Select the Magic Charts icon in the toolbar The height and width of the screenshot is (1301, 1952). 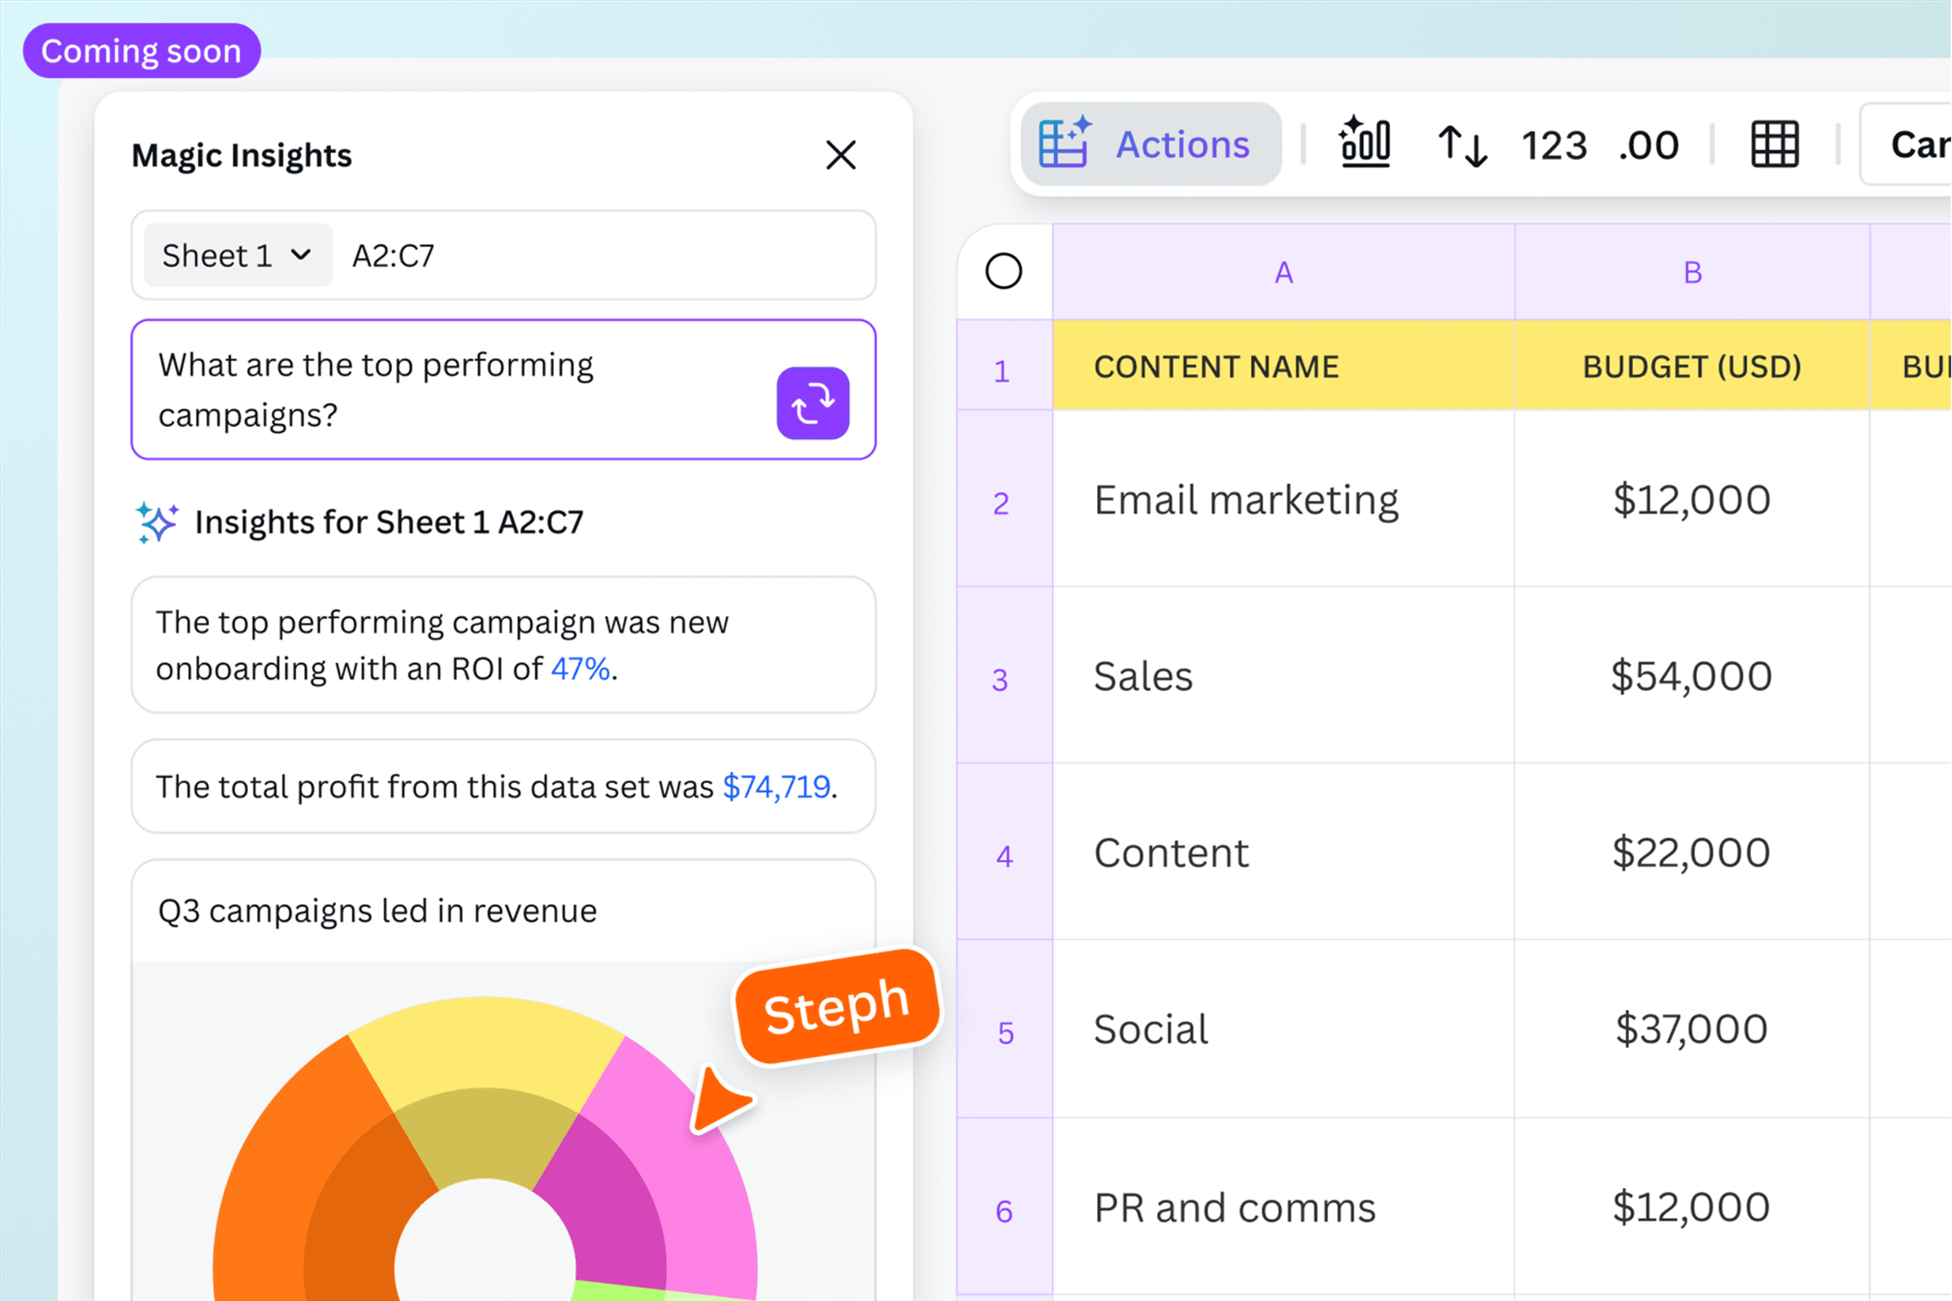[1364, 144]
